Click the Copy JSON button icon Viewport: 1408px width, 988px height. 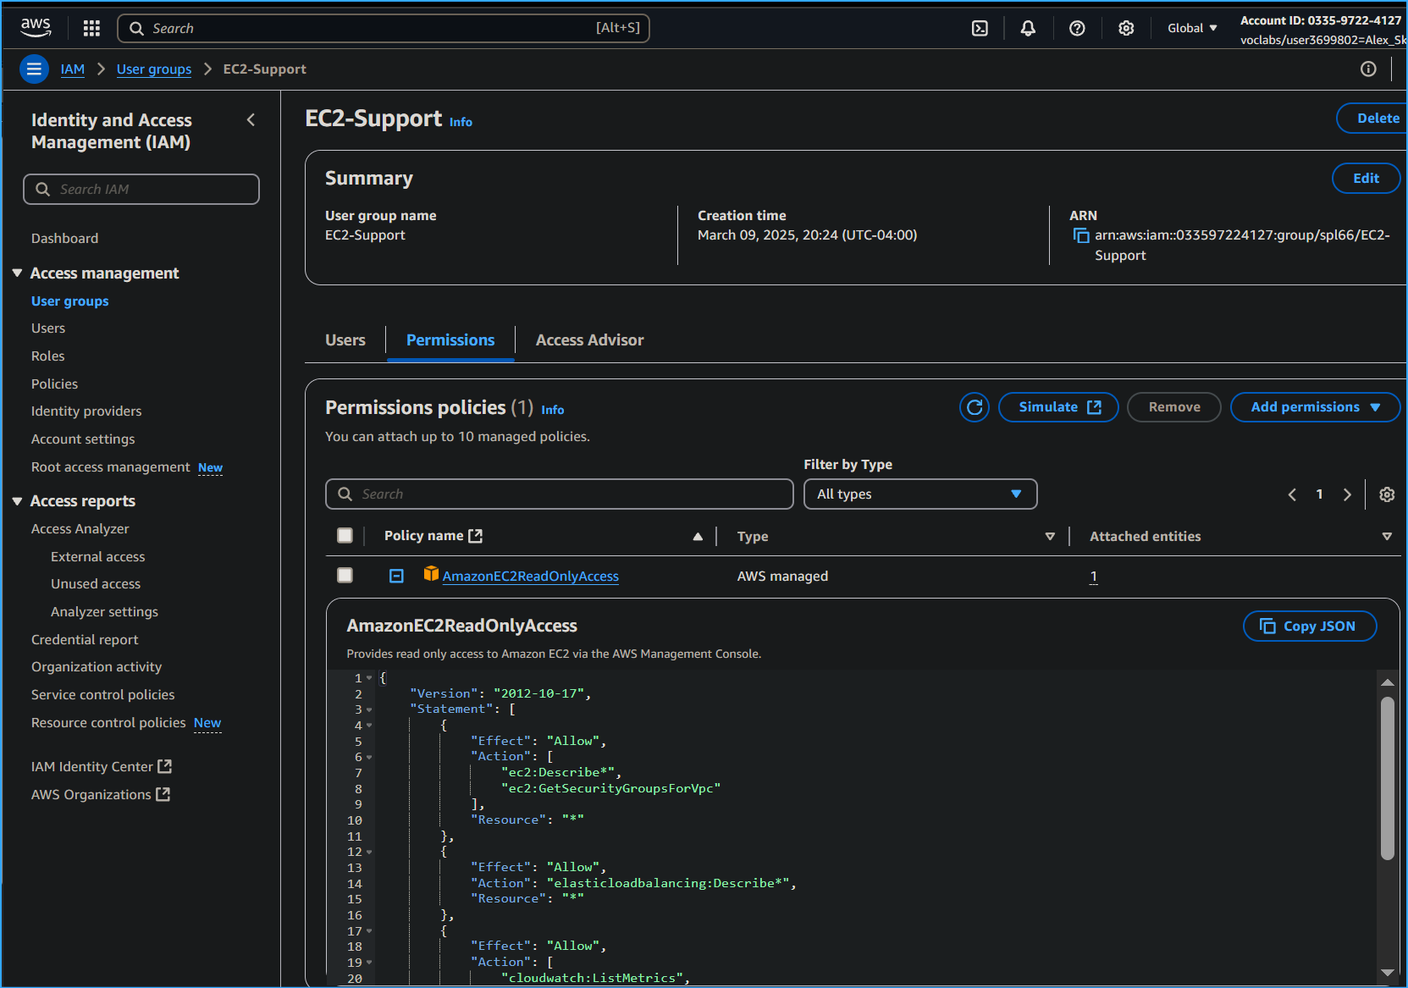pyautogui.click(x=1267, y=626)
